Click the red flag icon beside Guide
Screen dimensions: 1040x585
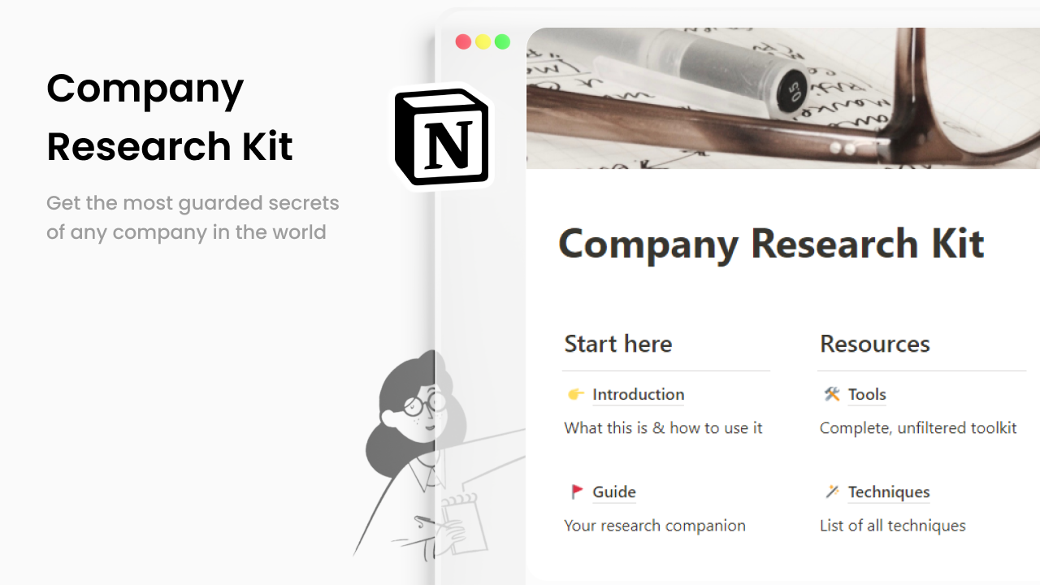point(577,492)
